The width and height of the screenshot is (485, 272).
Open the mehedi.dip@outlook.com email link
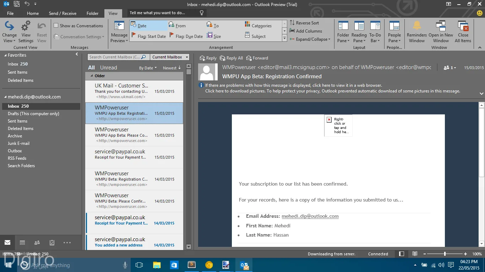[x=310, y=216]
